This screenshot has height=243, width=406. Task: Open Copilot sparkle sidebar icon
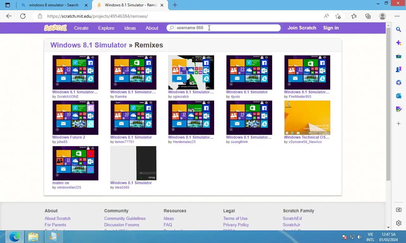pyautogui.click(x=399, y=43)
